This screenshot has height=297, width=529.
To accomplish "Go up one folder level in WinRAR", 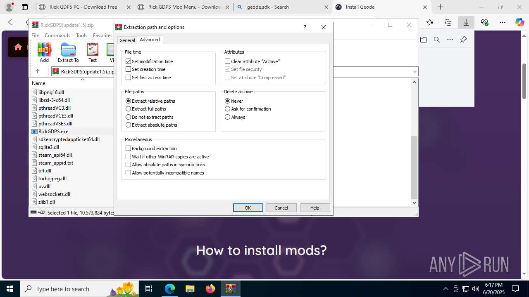I will pos(38,71).
